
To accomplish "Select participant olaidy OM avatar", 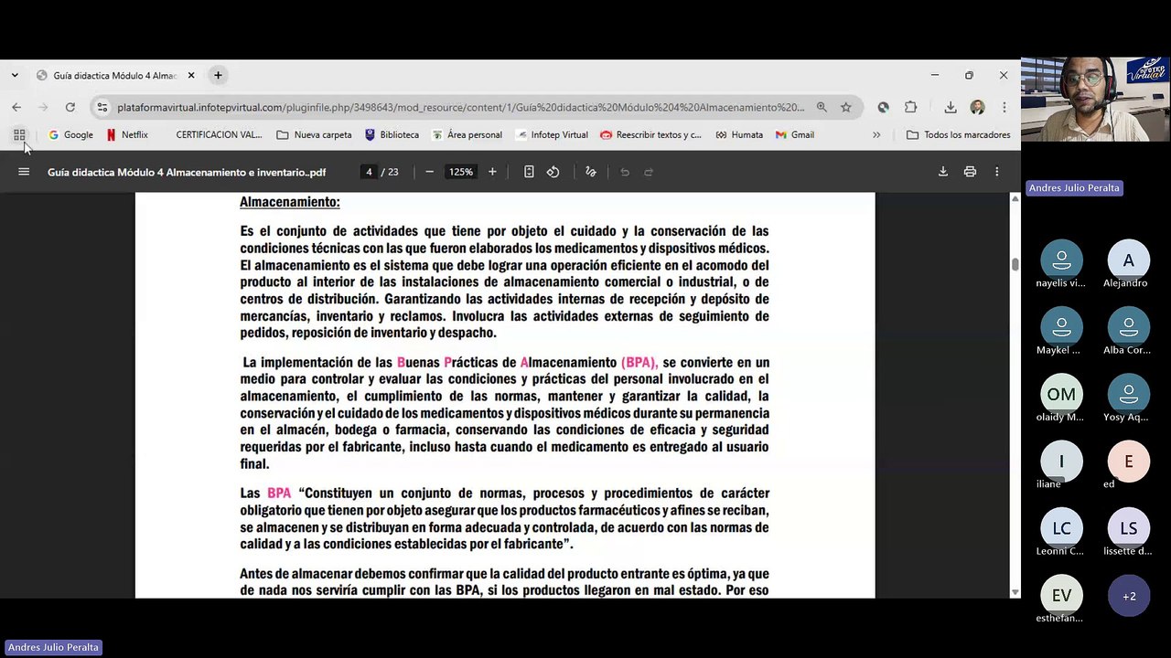I will (x=1061, y=395).
